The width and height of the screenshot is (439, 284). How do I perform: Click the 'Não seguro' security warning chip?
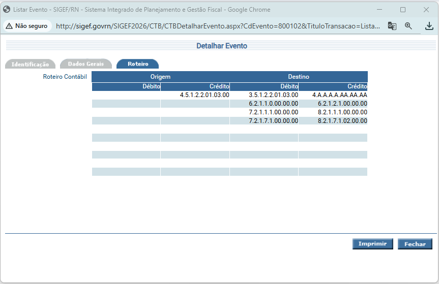[27, 26]
